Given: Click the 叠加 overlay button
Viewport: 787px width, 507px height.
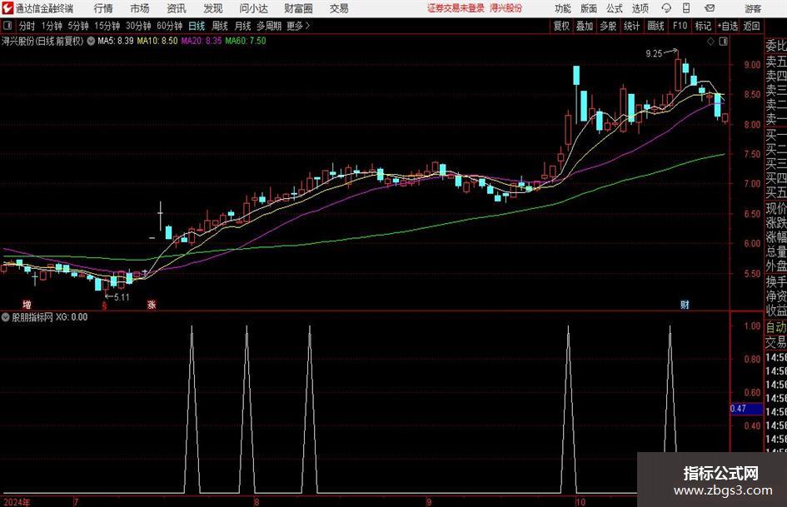Looking at the screenshot, I should click(585, 26).
